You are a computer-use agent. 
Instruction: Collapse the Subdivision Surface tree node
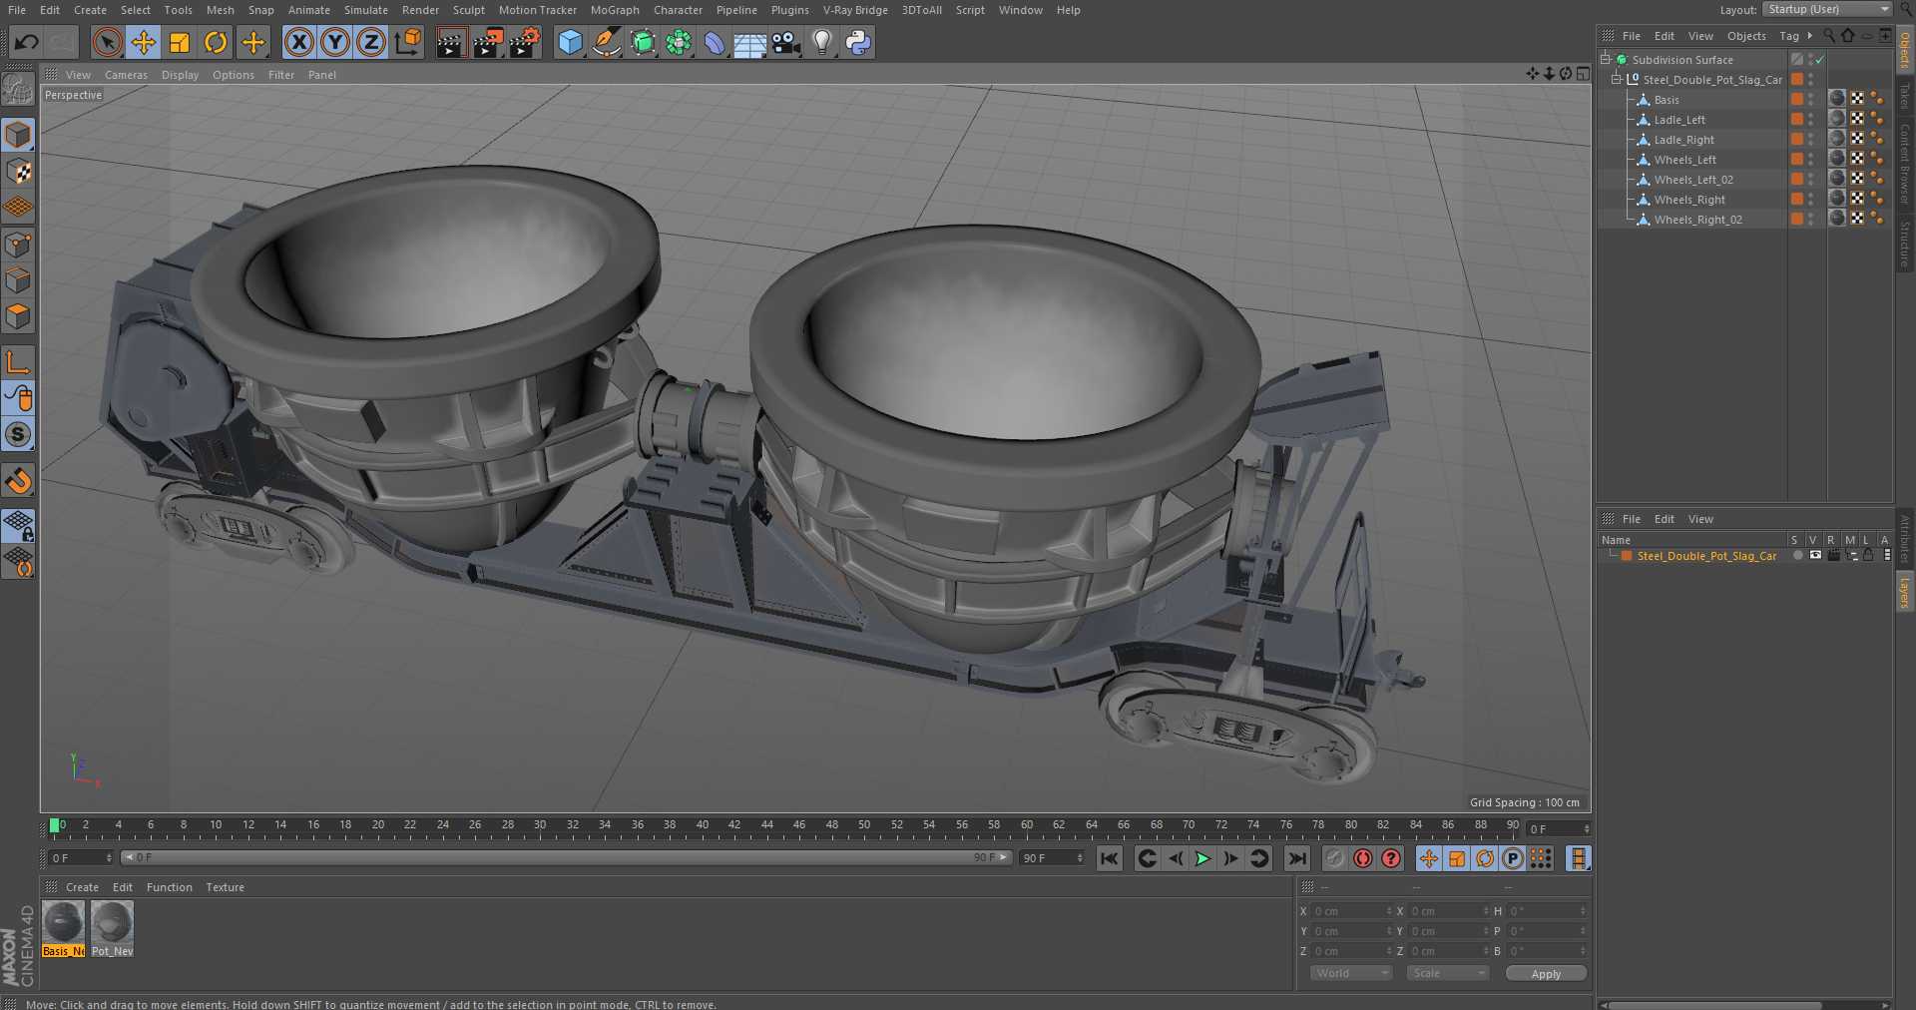1606,60
